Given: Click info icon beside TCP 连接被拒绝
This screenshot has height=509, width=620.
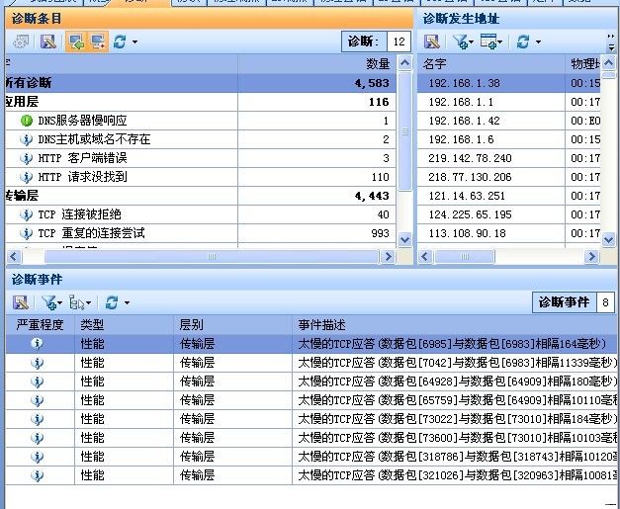Looking at the screenshot, I should tap(26, 214).
